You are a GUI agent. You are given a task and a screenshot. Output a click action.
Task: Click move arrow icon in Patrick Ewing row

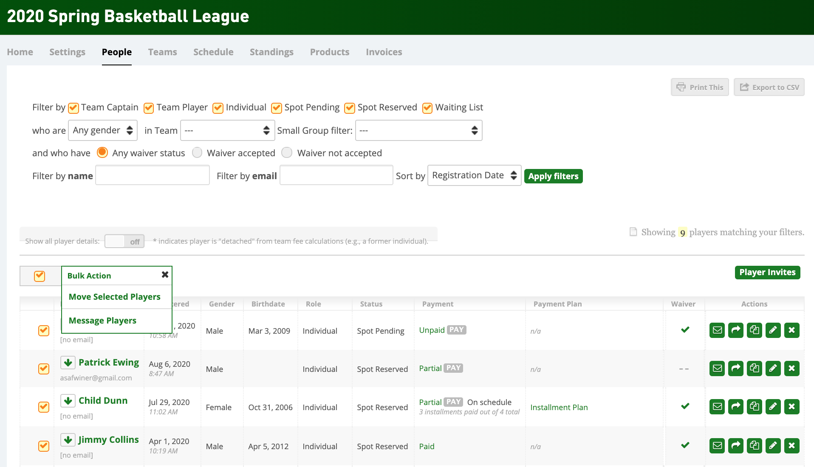point(736,369)
